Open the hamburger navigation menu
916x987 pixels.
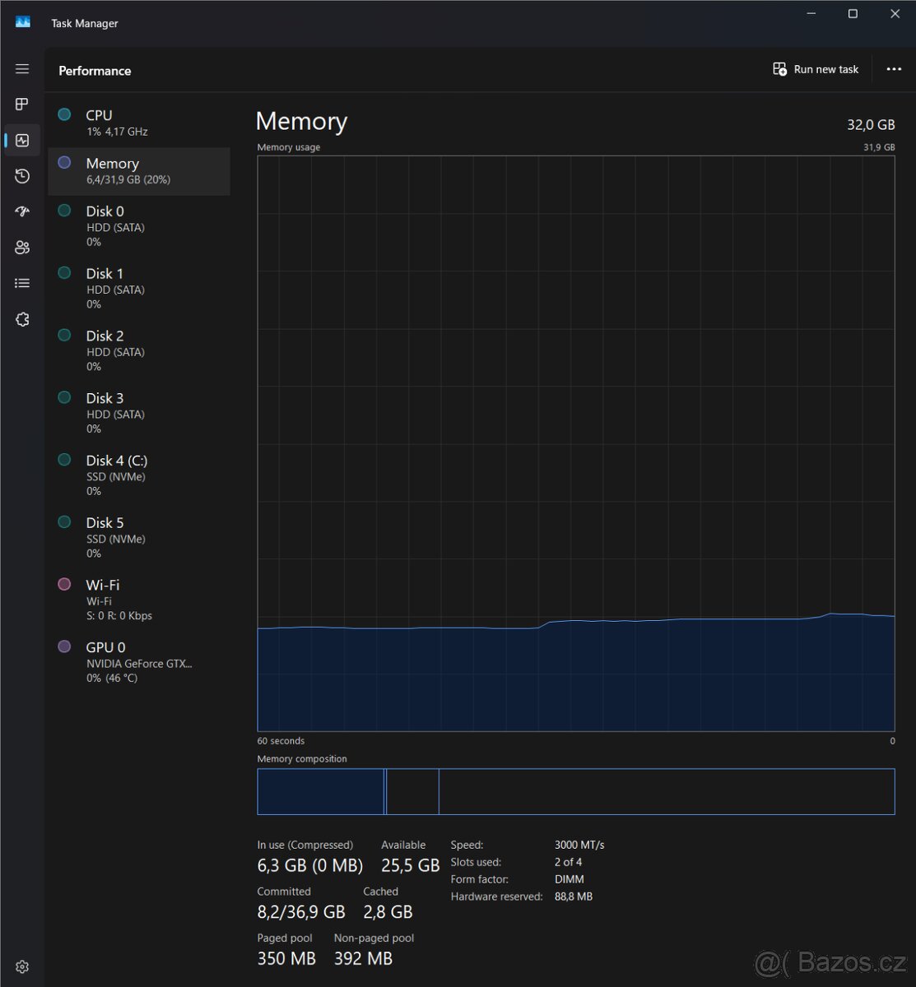(22, 69)
